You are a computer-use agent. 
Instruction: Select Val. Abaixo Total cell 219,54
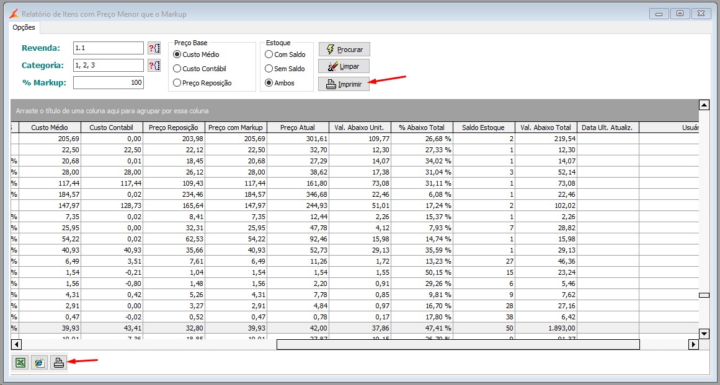tap(546, 139)
